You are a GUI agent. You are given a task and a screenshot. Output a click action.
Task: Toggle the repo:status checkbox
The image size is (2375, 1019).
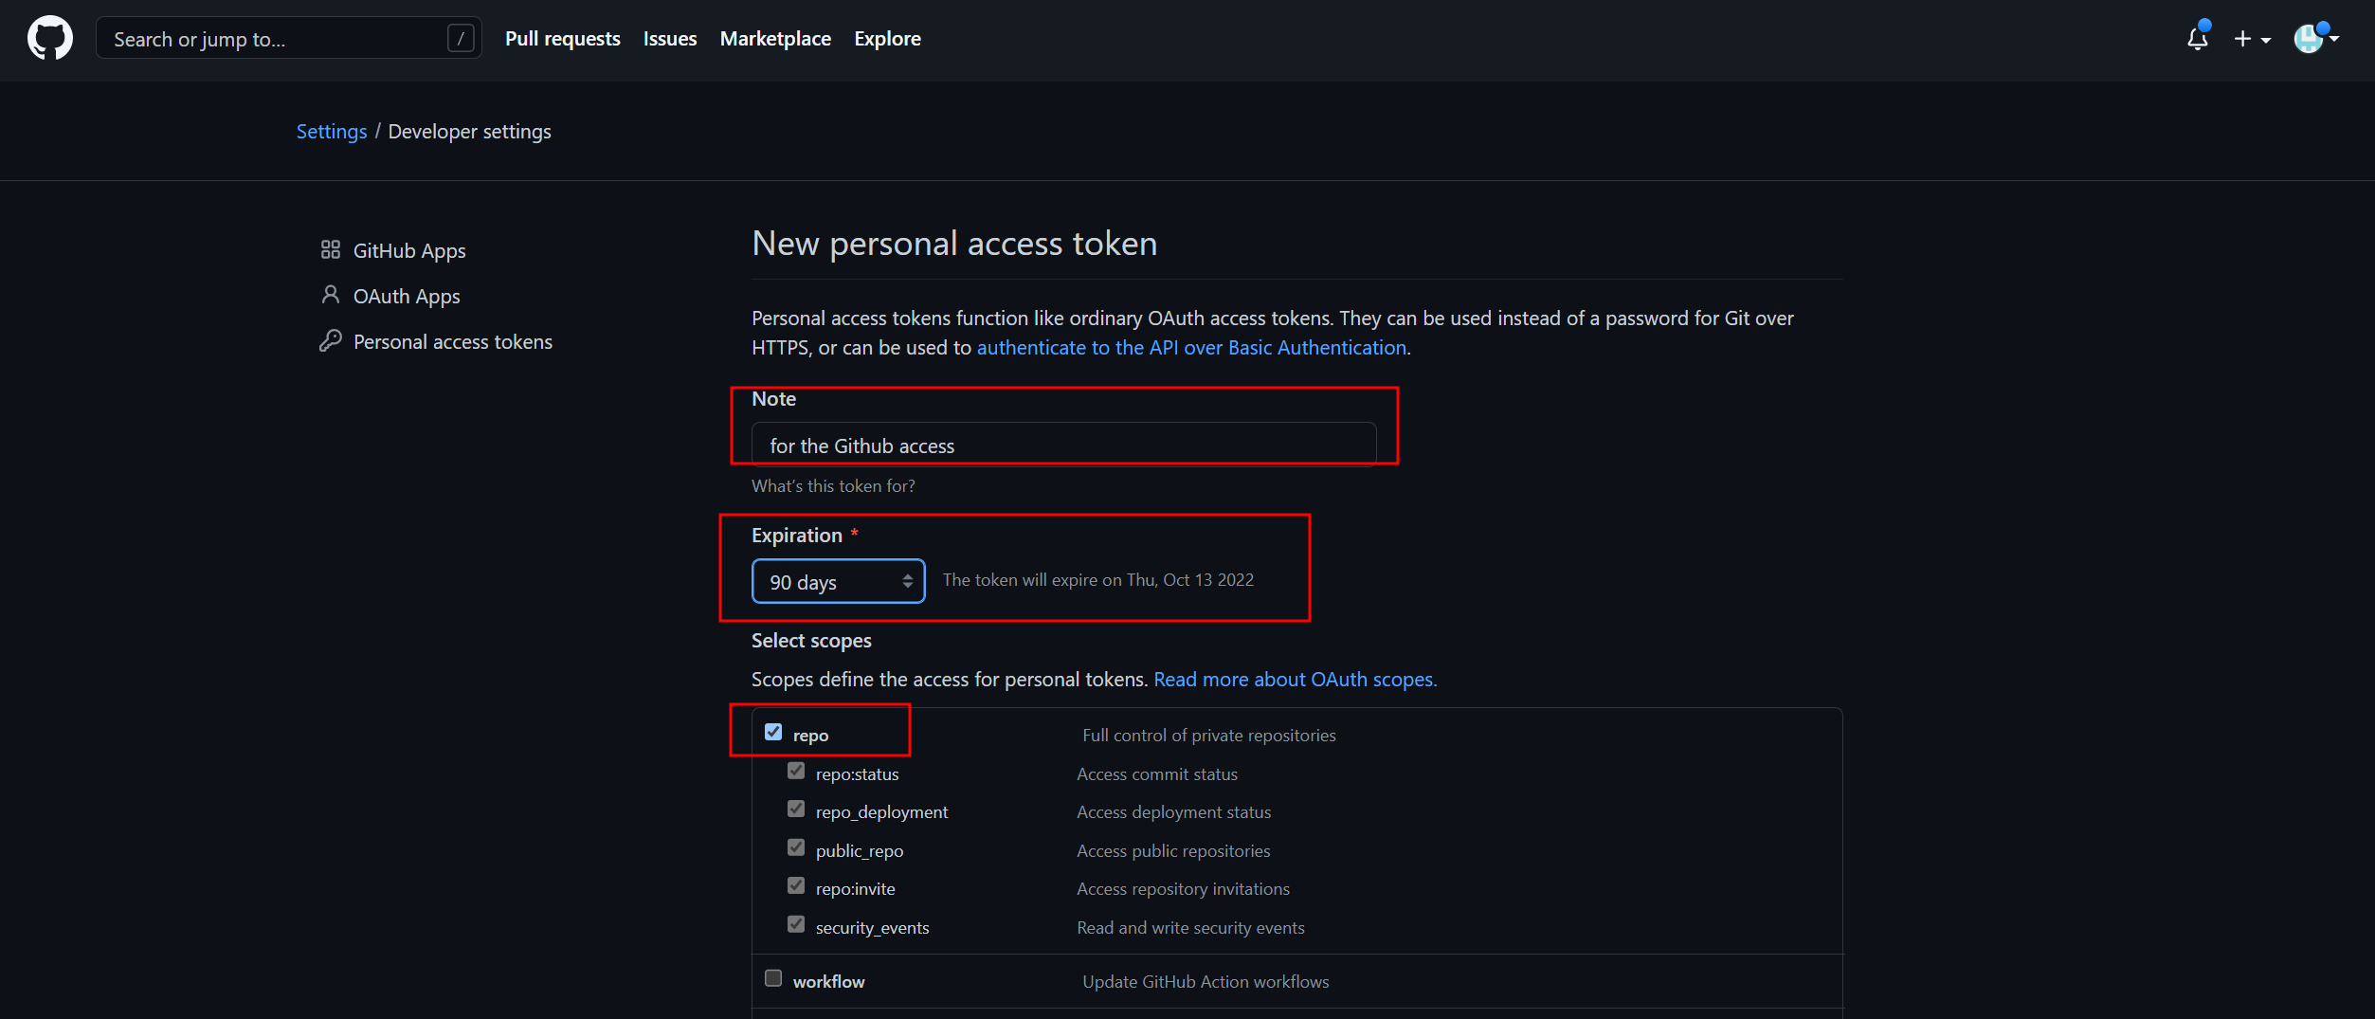point(796,771)
